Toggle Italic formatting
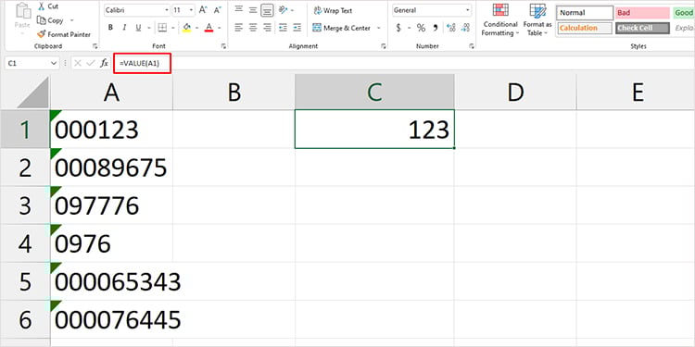Viewport: 695px width, 347px height. coord(124,28)
